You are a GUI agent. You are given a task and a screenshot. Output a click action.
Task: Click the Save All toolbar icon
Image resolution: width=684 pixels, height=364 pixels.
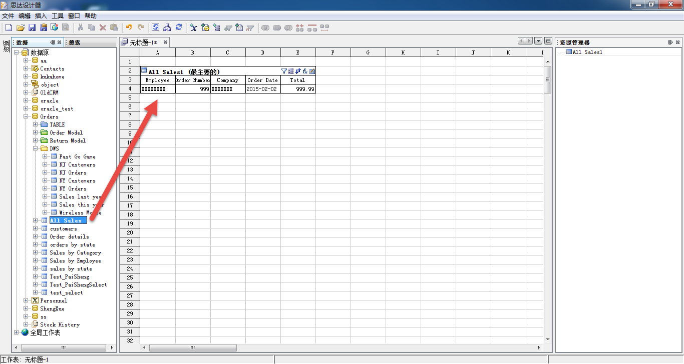tap(43, 28)
